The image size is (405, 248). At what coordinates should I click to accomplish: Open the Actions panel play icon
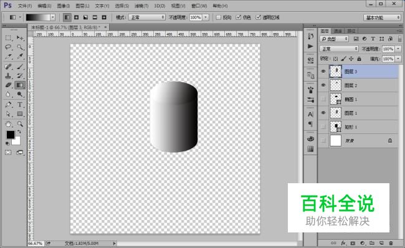tap(310, 47)
